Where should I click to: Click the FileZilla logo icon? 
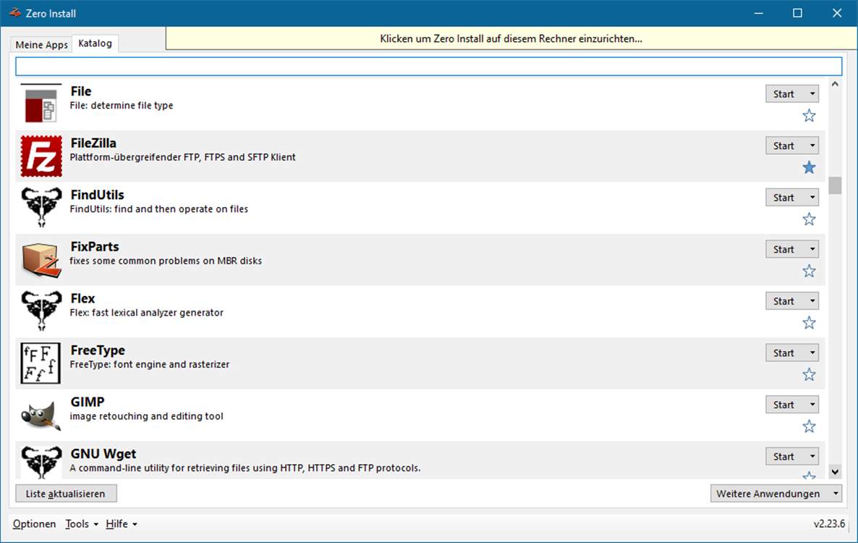41,156
